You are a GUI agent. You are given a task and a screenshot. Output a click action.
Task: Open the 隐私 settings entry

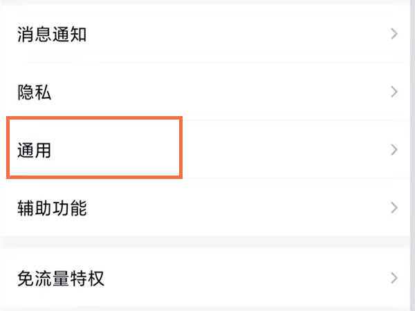35,92
